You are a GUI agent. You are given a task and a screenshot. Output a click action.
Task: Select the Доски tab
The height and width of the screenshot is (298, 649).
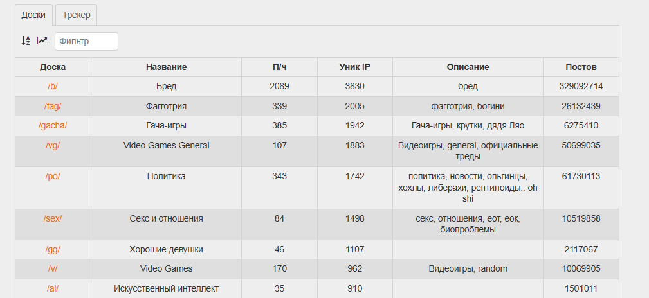[x=33, y=15]
